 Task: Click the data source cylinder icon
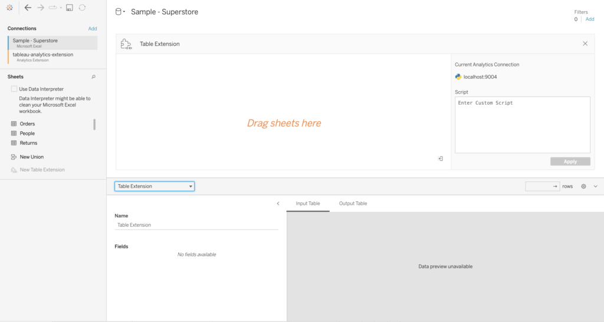click(x=119, y=12)
